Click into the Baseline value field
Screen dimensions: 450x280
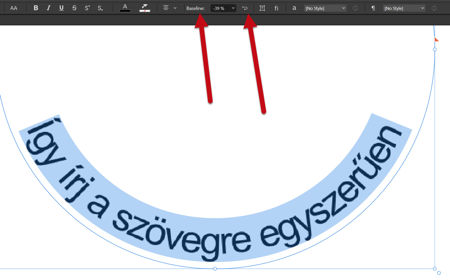[x=219, y=8]
